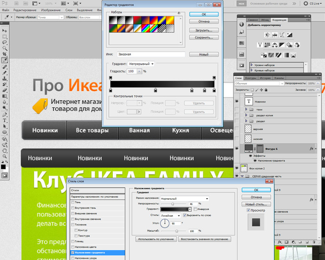This screenshot has width=325, height=260.
Task: Add a Brightness/Contrast adjustment
Action: 267,35
